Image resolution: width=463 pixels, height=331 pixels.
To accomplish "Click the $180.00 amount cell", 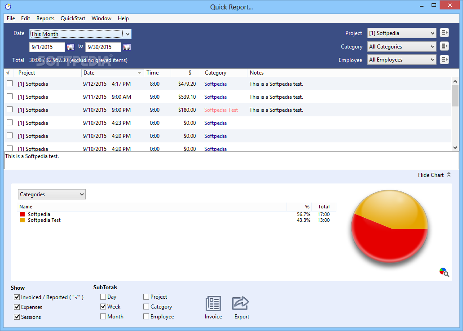I will [x=187, y=110].
